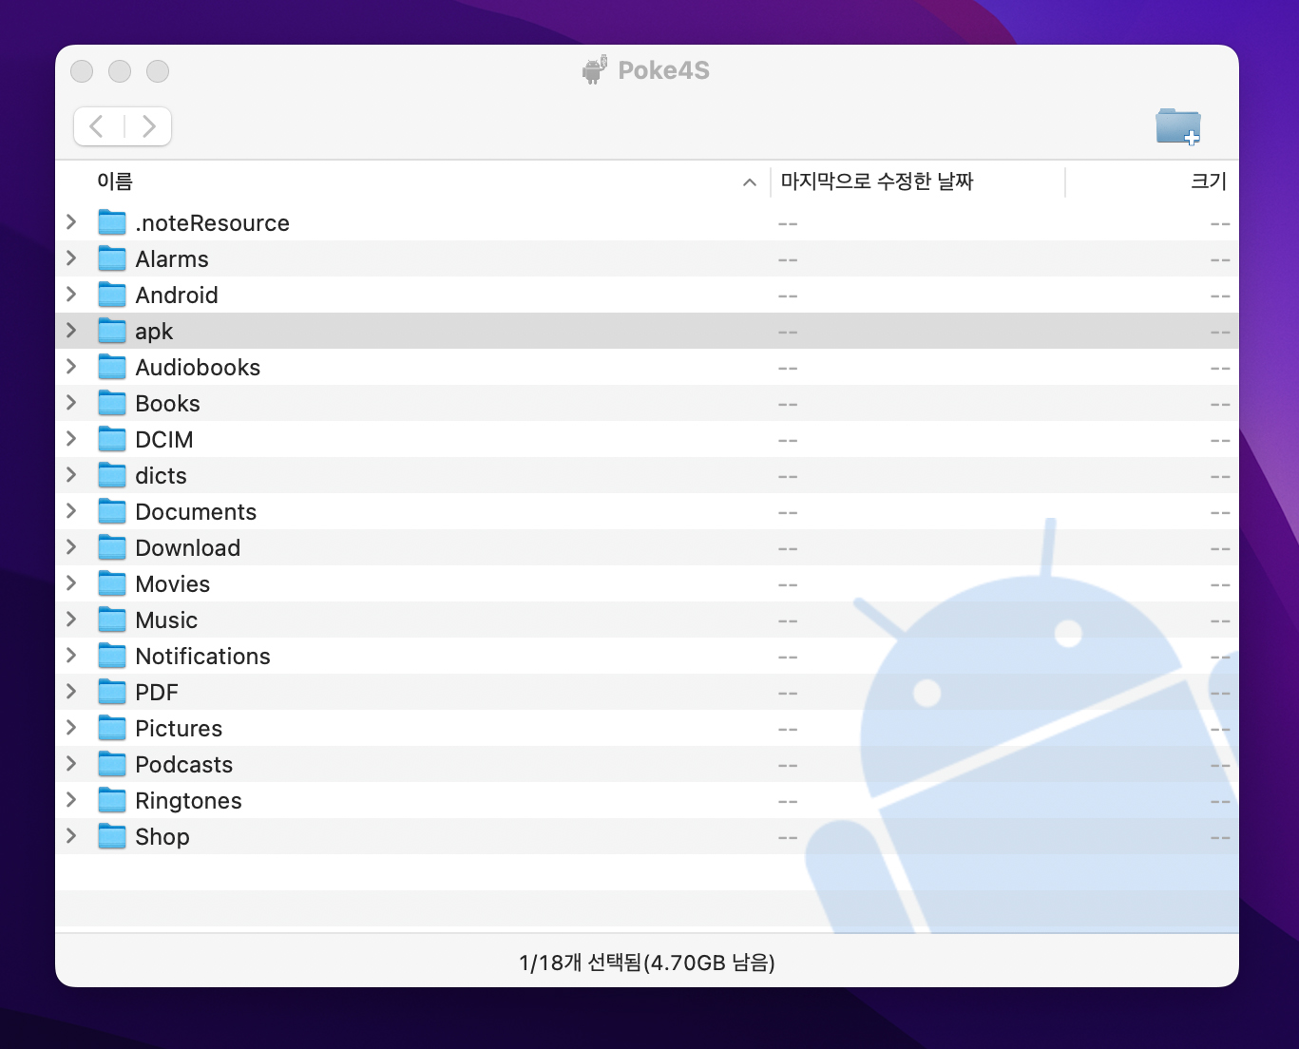1299x1049 pixels.
Task: Expand the dicts folder chevron
Action: click(x=71, y=474)
